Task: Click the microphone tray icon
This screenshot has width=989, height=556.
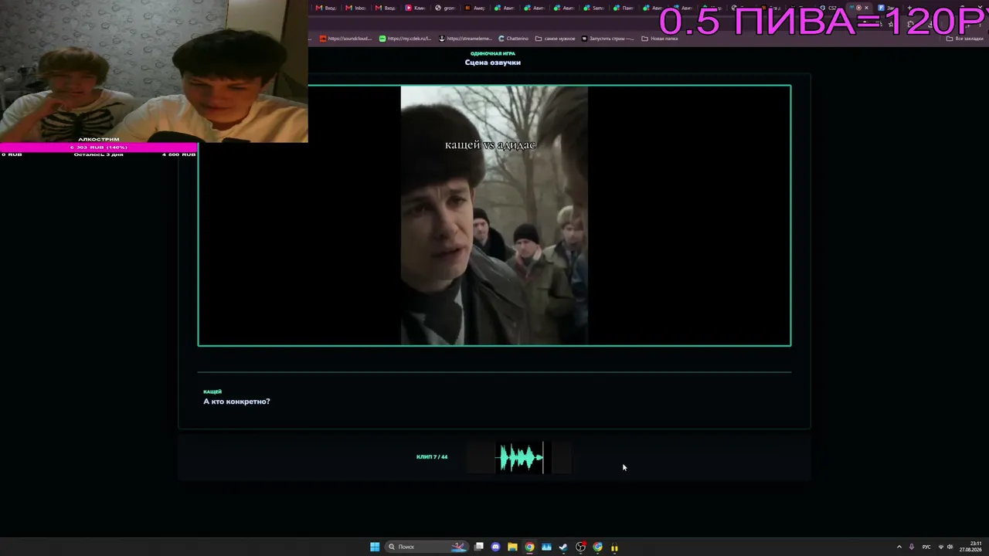Action: (912, 547)
